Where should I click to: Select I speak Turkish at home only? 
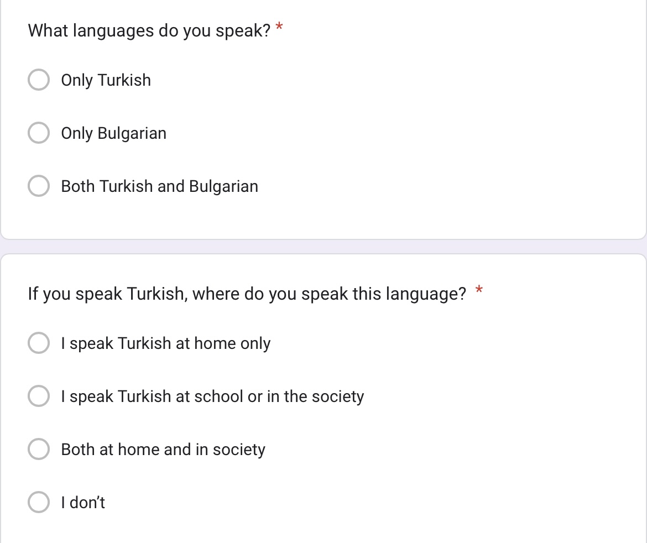pos(39,343)
